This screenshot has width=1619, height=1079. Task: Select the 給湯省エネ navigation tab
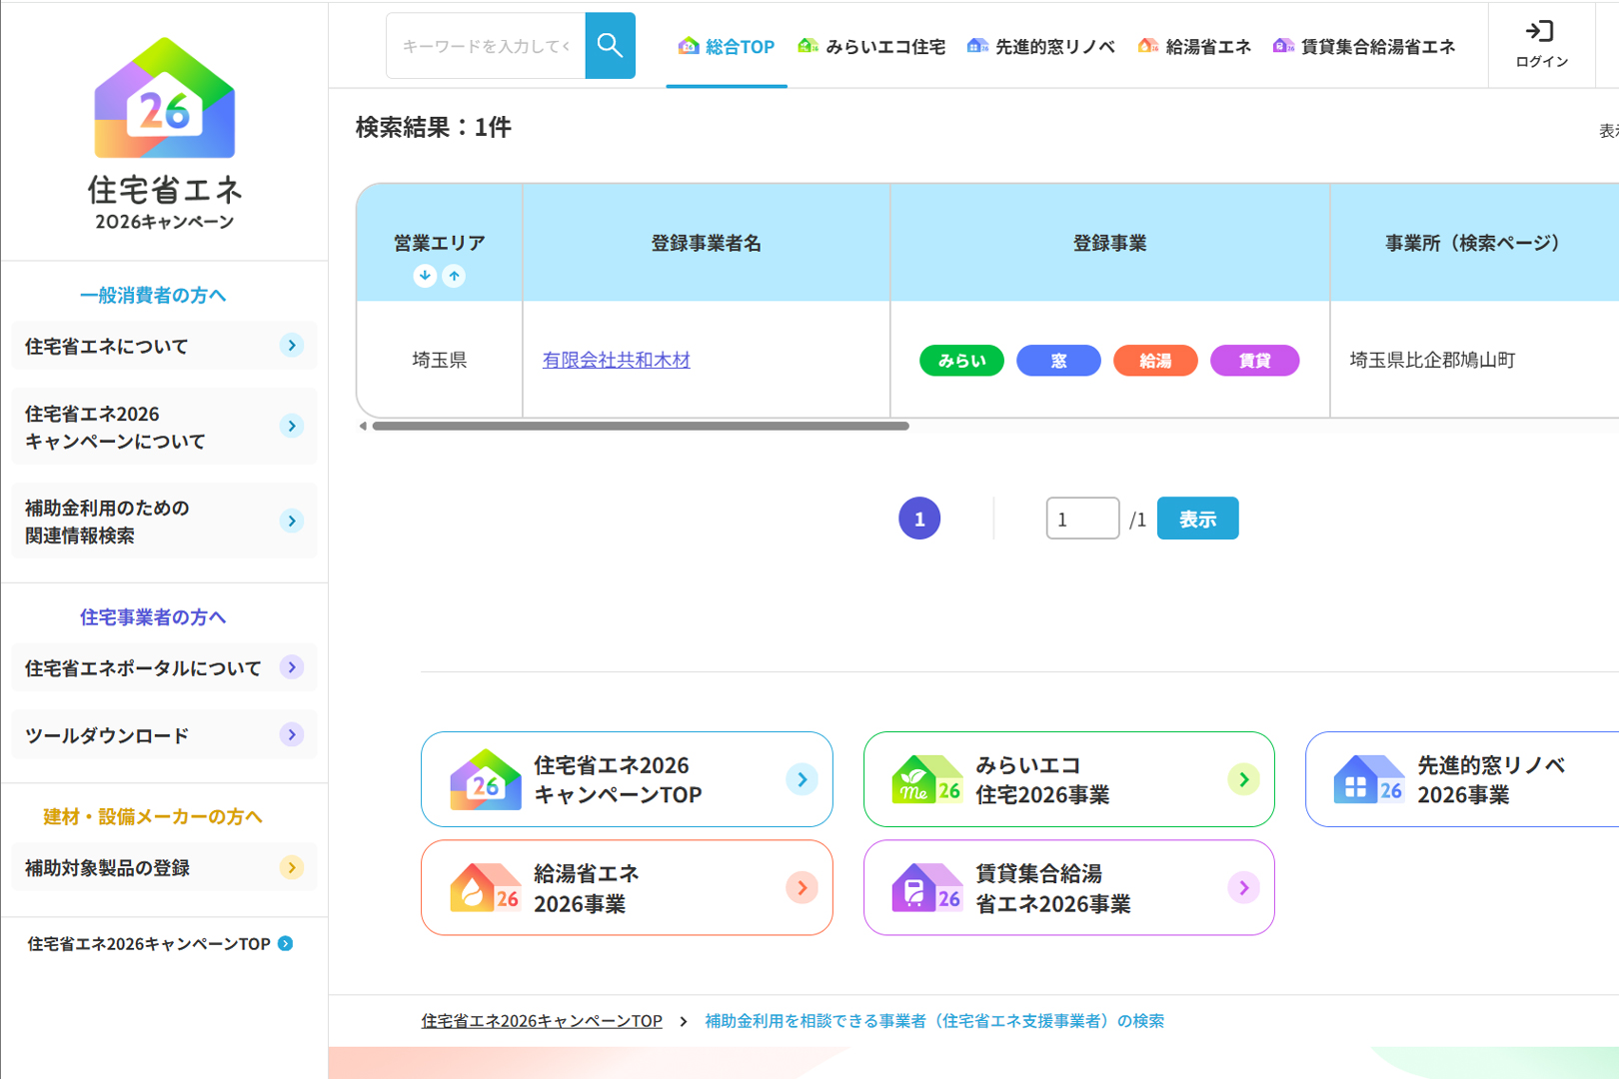pos(1194,47)
